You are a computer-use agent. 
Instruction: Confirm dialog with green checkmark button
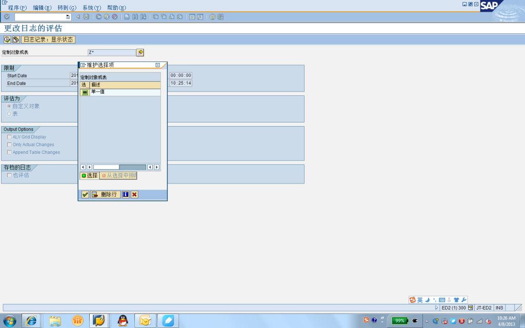pyautogui.click(x=85, y=194)
